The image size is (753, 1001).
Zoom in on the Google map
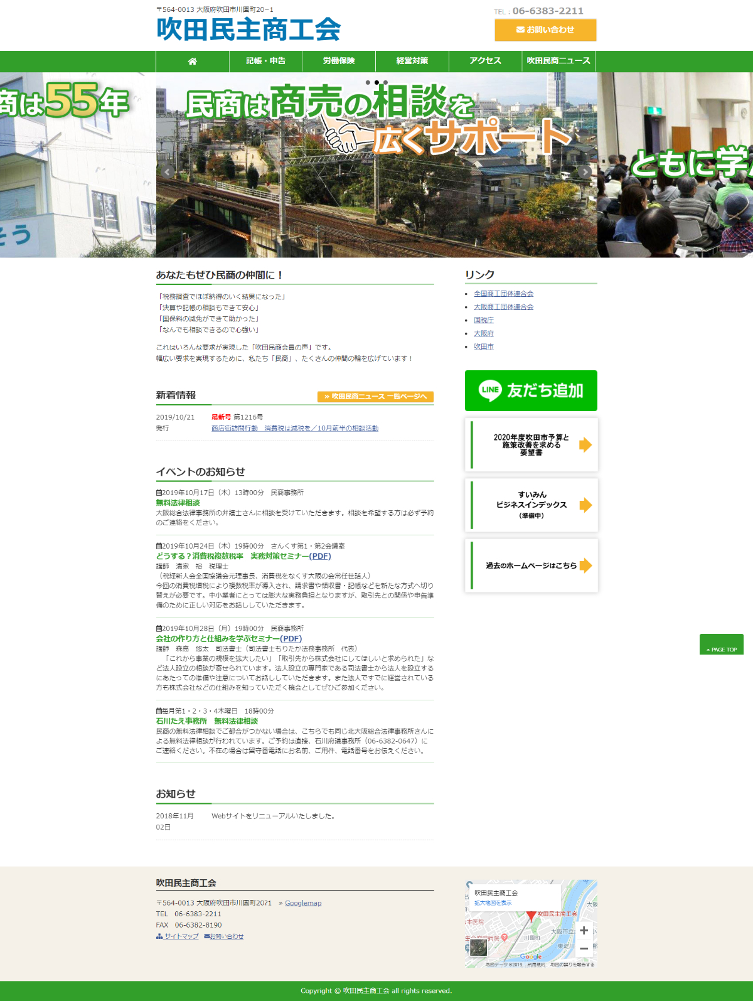point(584,931)
